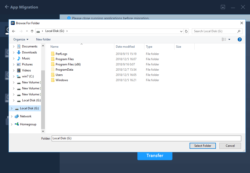Expand the win7 (C:) tree node
Image resolution: width=250 pixels, height=173 pixels.
coord(14,76)
